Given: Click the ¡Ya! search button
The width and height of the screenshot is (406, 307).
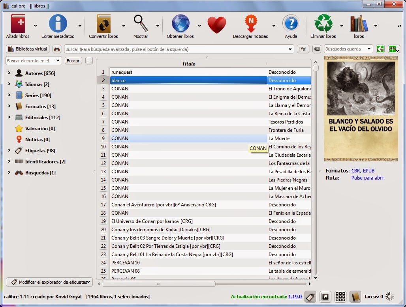Looking at the screenshot, I should pyautogui.click(x=303, y=49).
